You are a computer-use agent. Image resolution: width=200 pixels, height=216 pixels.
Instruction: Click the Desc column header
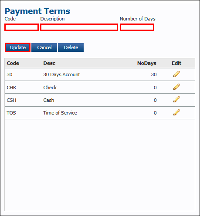[49, 63]
